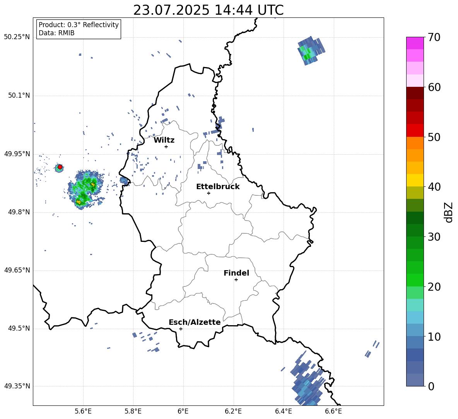The width and height of the screenshot is (458, 419).
Task: Pick the dark blue swatch at bottom of colorbar
Action: pyautogui.click(x=415, y=380)
